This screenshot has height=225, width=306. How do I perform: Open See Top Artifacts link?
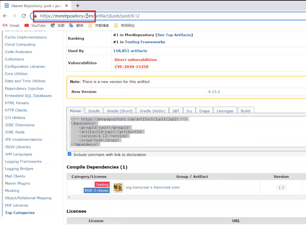click(174, 35)
